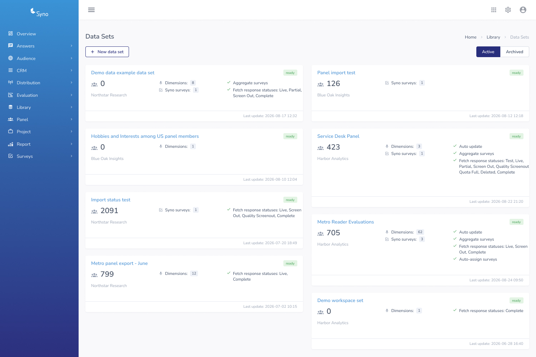Go to Library breadcrumb
The height and width of the screenshot is (357, 536).
point(493,37)
